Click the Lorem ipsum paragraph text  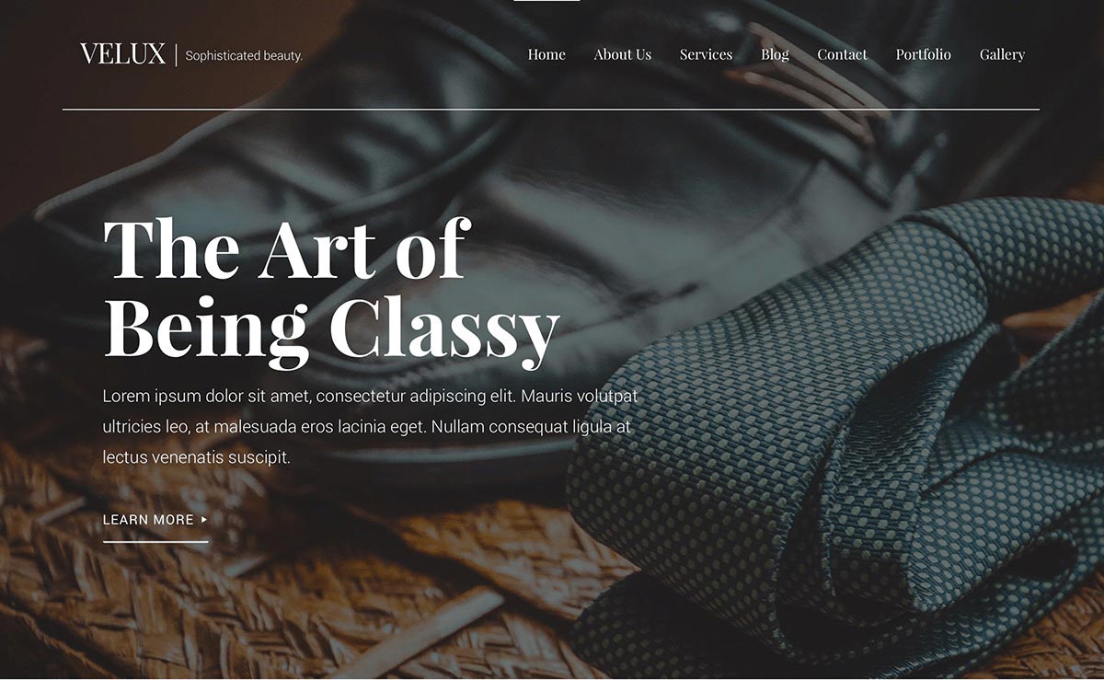pyautogui.click(x=370, y=427)
